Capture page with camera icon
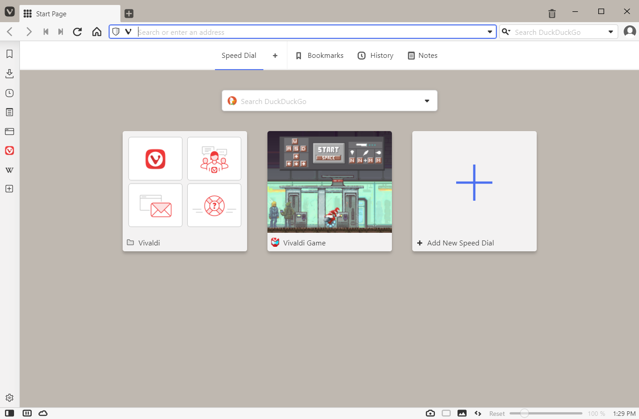This screenshot has width=639, height=419. [x=430, y=413]
